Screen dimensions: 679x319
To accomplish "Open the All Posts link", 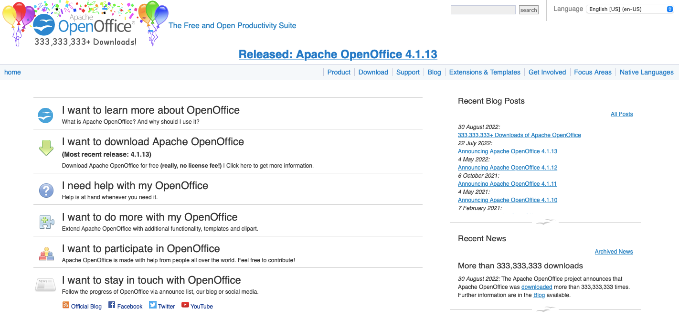I will (622, 114).
